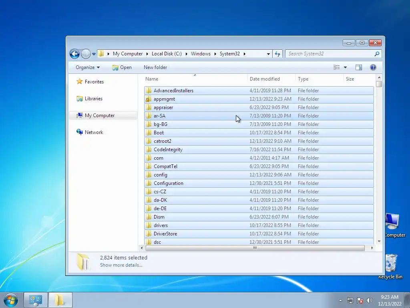Screen dimensions: 410x308
Task: Click the Search System32 input field
Action: (x=330, y=54)
